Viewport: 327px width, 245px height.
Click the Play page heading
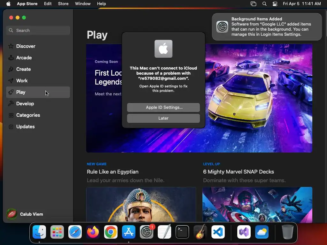tap(97, 35)
